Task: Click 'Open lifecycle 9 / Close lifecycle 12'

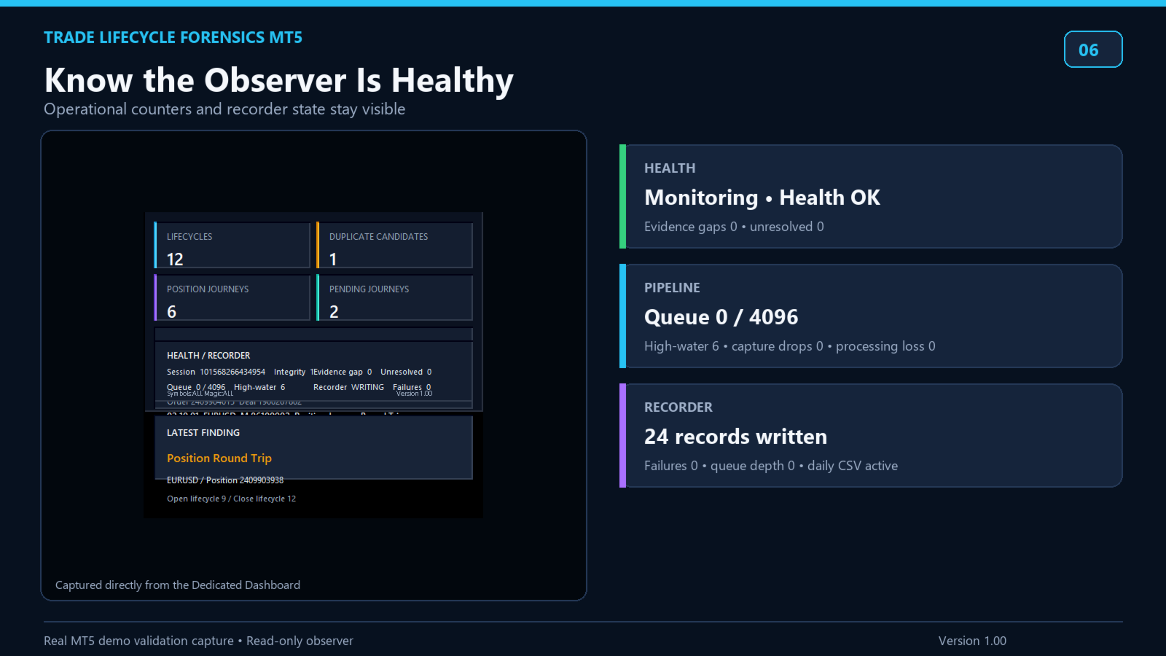Action: (231, 499)
